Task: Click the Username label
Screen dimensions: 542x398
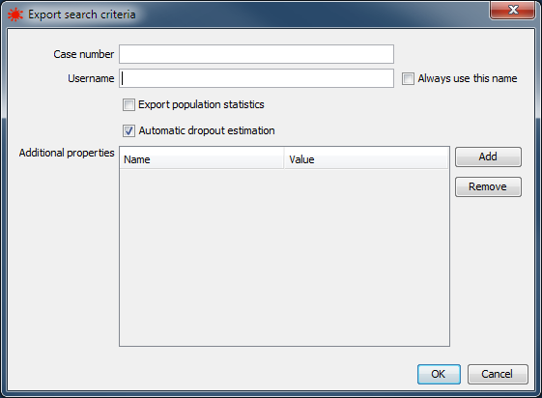Action: pyautogui.click(x=91, y=78)
